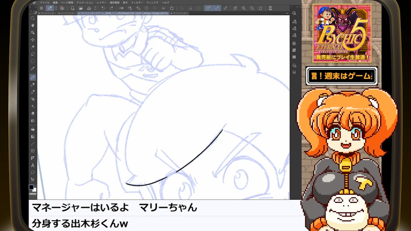Image resolution: width=411 pixels, height=231 pixels.
Task: Click the Psychic 5 Eternal banner thumbnail
Action: (342, 33)
